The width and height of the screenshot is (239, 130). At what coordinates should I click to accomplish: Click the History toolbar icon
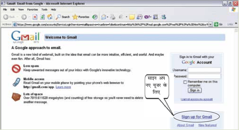[x=95, y=17]
